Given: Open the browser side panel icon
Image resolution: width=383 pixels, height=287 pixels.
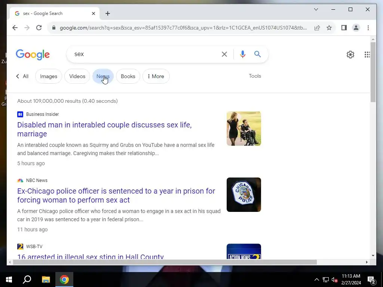Looking at the screenshot, I should pyautogui.click(x=344, y=28).
